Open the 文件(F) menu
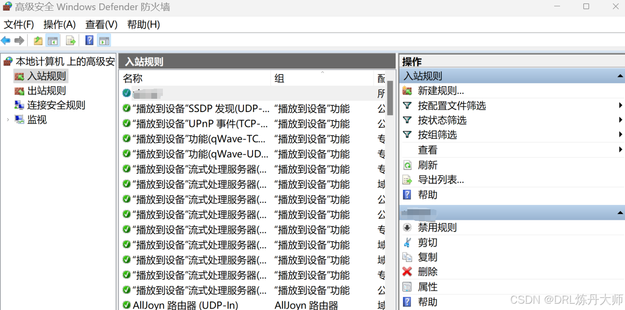 [19, 25]
